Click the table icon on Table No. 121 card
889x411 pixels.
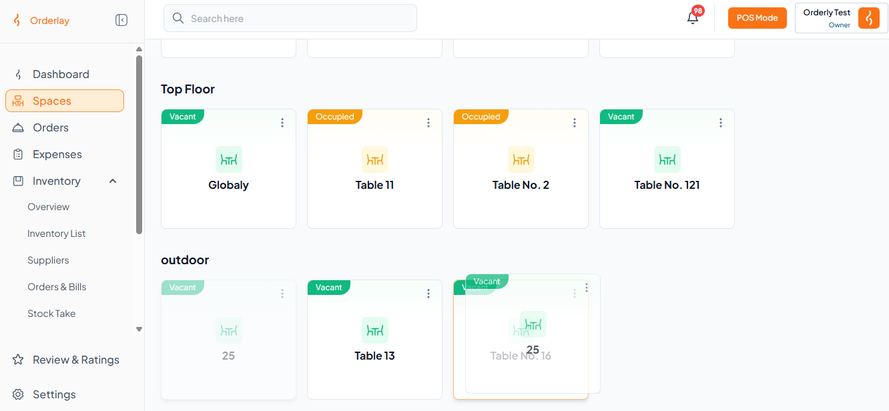(x=667, y=159)
